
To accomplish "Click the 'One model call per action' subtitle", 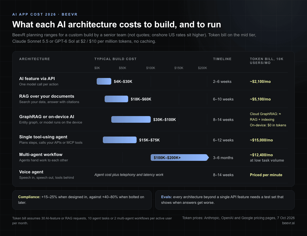I will point(39,84).
